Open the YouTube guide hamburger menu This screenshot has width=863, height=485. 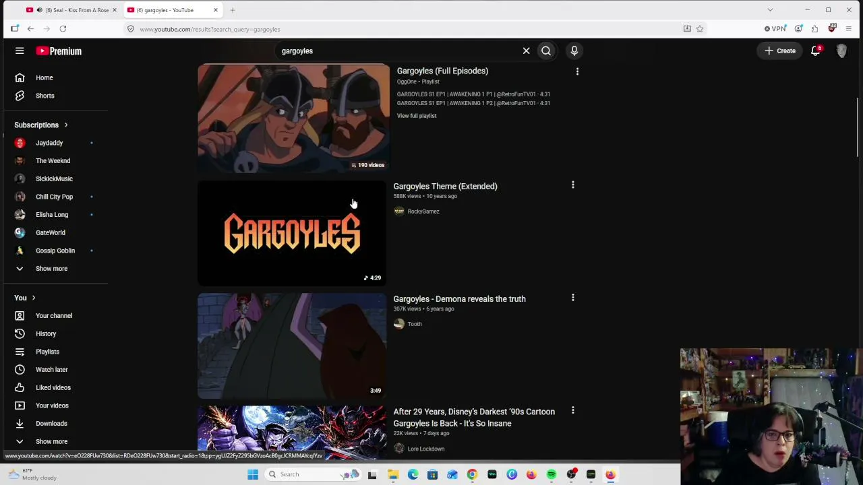pos(20,51)
